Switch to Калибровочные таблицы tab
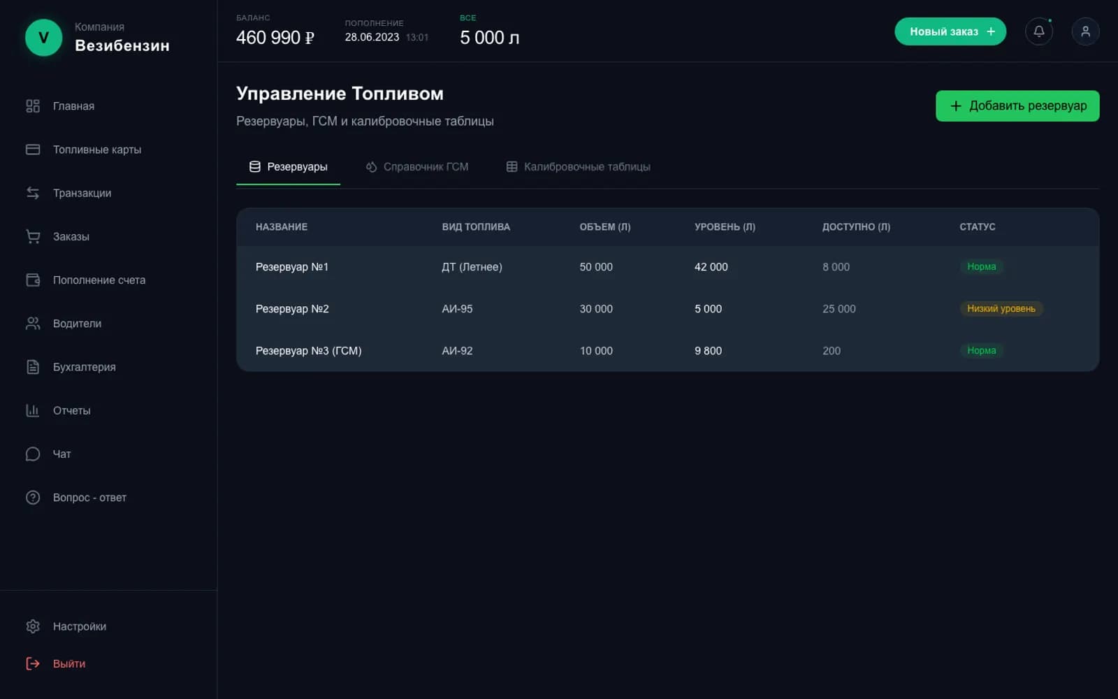1118x699 pixels. click(579, 167)
